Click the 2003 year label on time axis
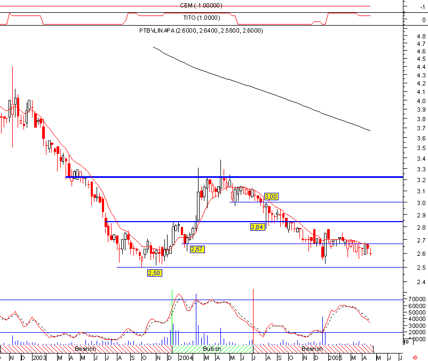 coord(39,358)
